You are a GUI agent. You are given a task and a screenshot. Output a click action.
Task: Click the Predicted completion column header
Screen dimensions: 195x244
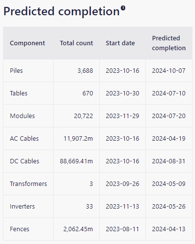169,43
